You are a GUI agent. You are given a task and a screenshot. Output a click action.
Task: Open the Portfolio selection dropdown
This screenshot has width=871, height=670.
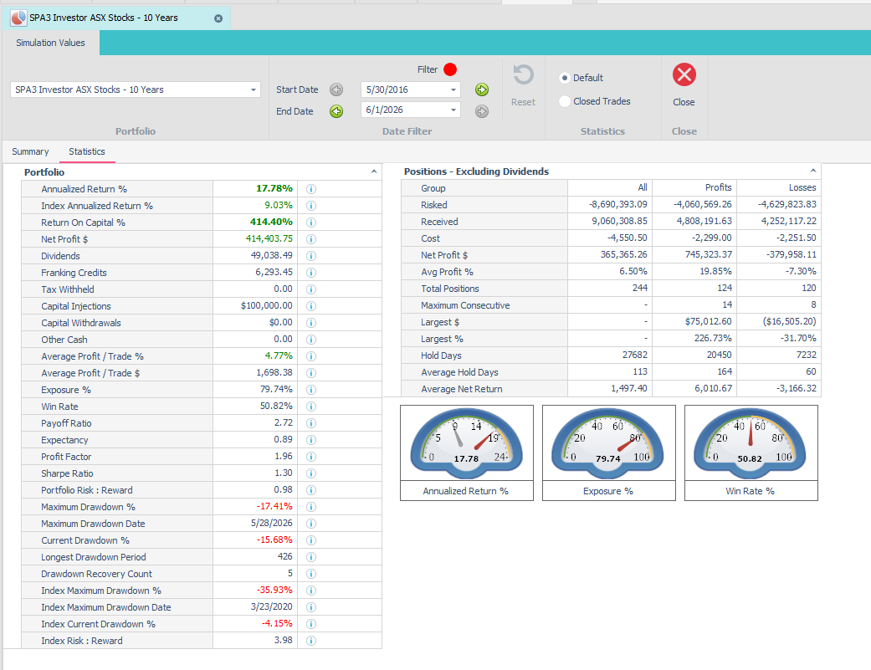[x=254, y=90]
